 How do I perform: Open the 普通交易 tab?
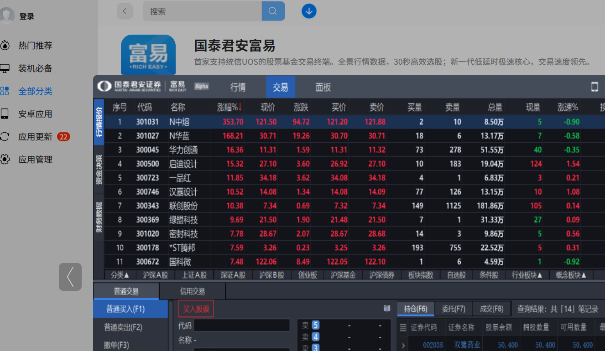coord(126,291)
